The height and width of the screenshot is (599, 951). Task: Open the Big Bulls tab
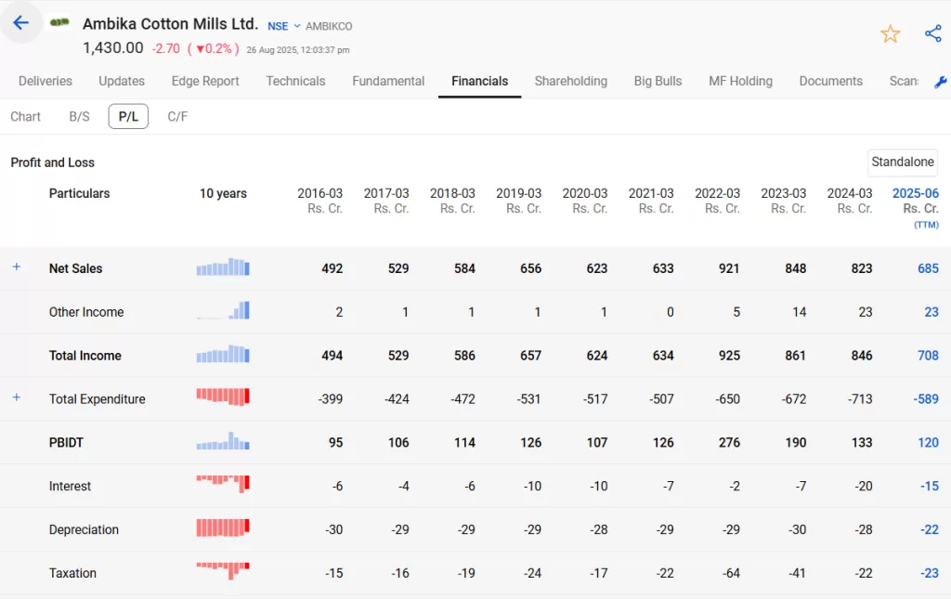[658, 81]
